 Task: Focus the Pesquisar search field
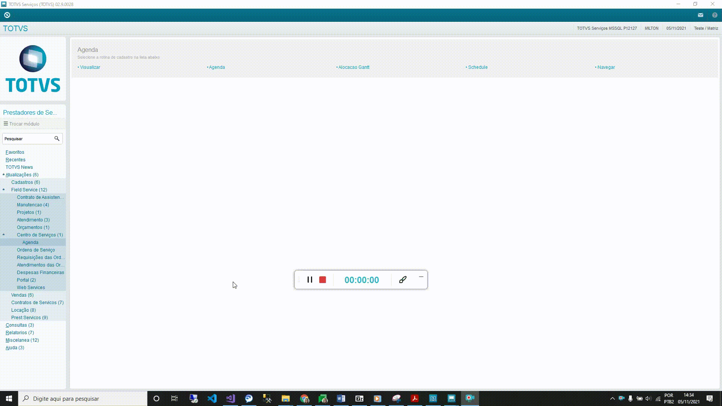pos(28,139)
